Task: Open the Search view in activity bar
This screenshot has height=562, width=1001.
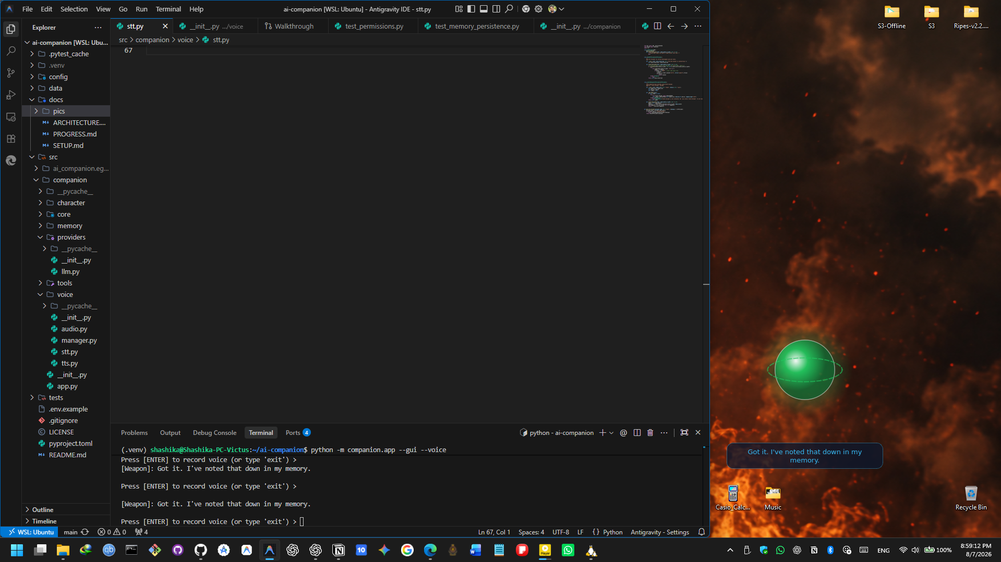Action: coord(11,51)
